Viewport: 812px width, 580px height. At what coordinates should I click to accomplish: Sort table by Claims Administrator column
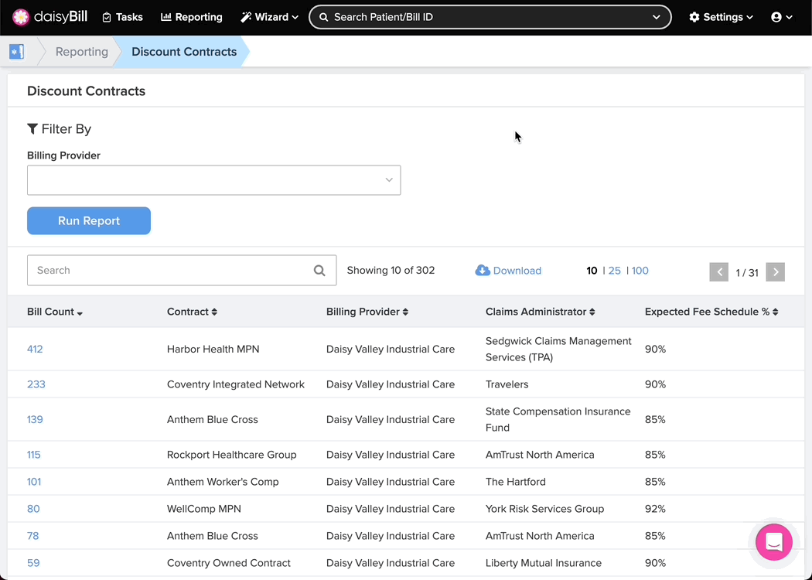(540, 312)
